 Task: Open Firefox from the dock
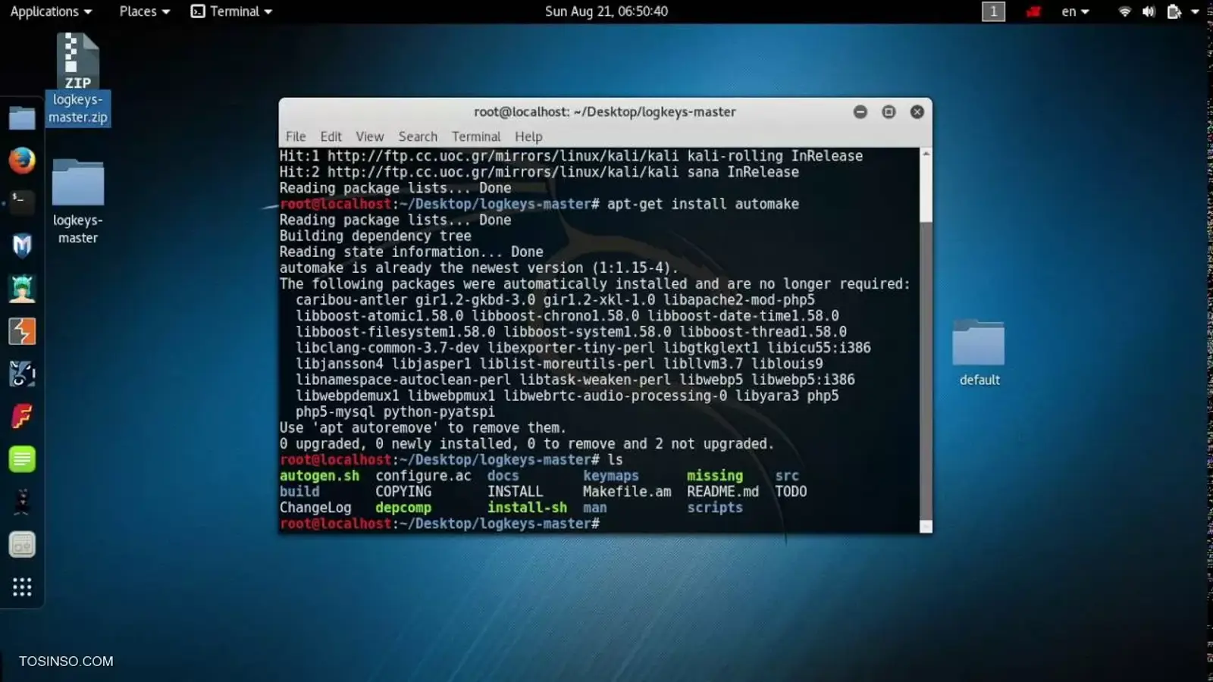(x=22, y=161)
